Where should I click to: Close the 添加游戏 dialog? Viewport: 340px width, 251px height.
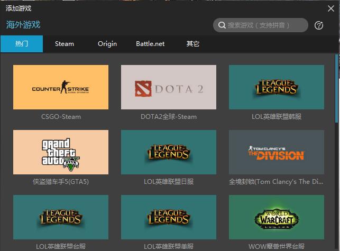(331, 8)
